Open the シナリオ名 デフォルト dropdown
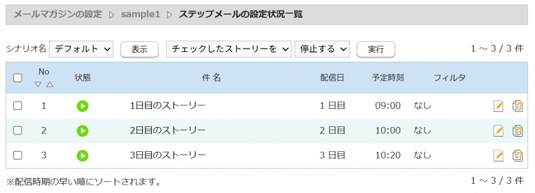This screenshot has height=193, width=535. coord(81,49)
